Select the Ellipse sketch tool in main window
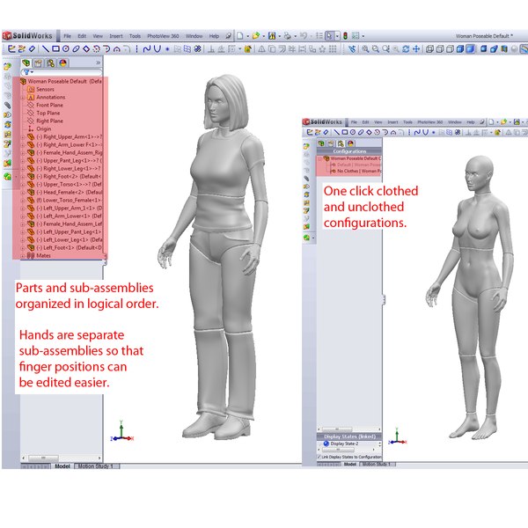Image resolution: width=528 pixels, height=528 pixels. tap(76, 49)
